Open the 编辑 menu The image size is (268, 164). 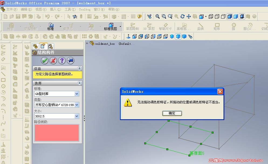point(26,9)
